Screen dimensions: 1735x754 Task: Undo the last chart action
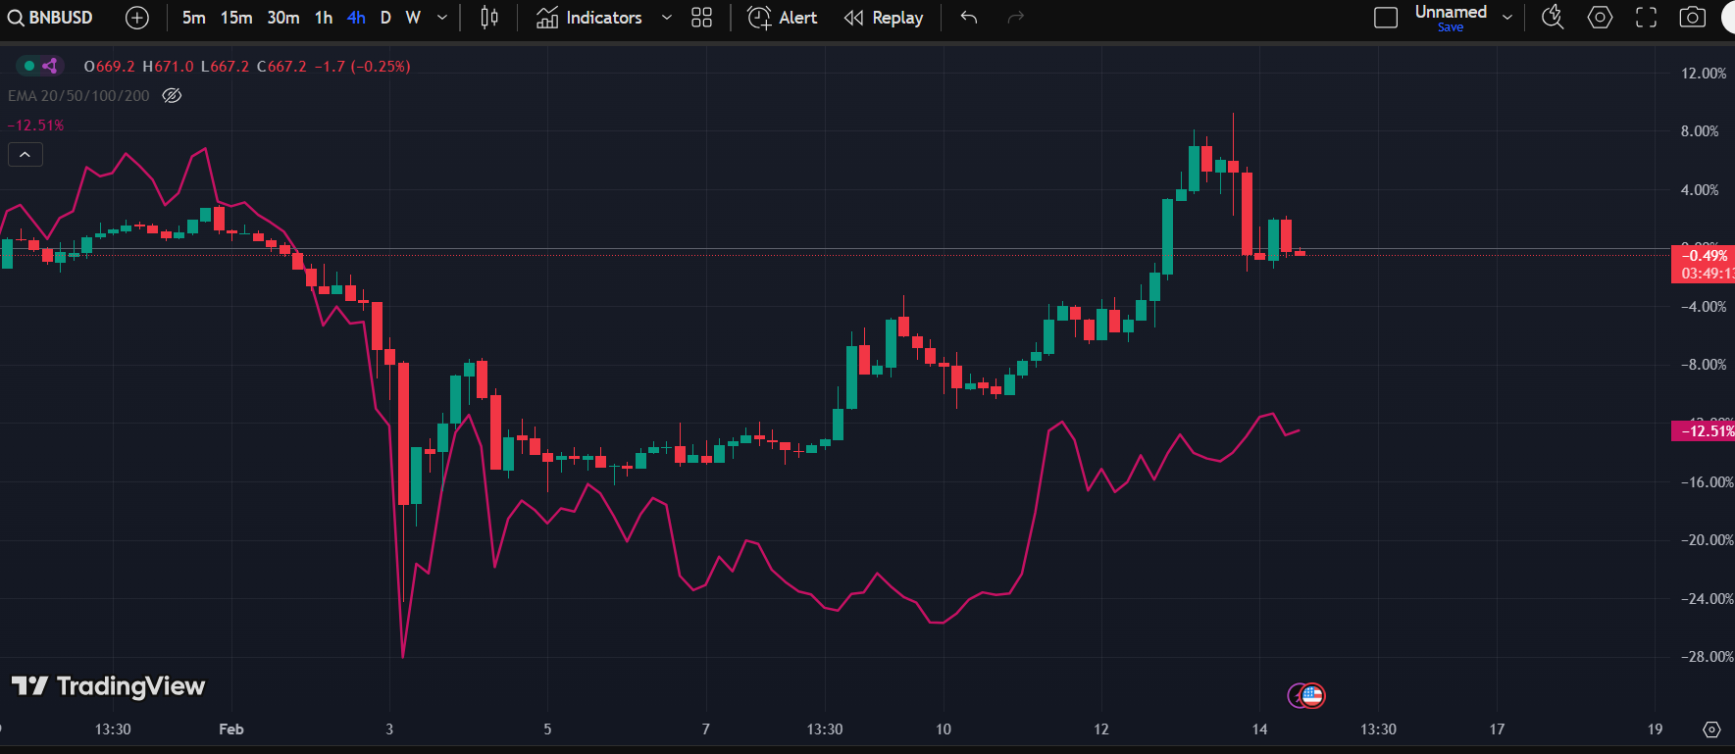click(969, 18)
